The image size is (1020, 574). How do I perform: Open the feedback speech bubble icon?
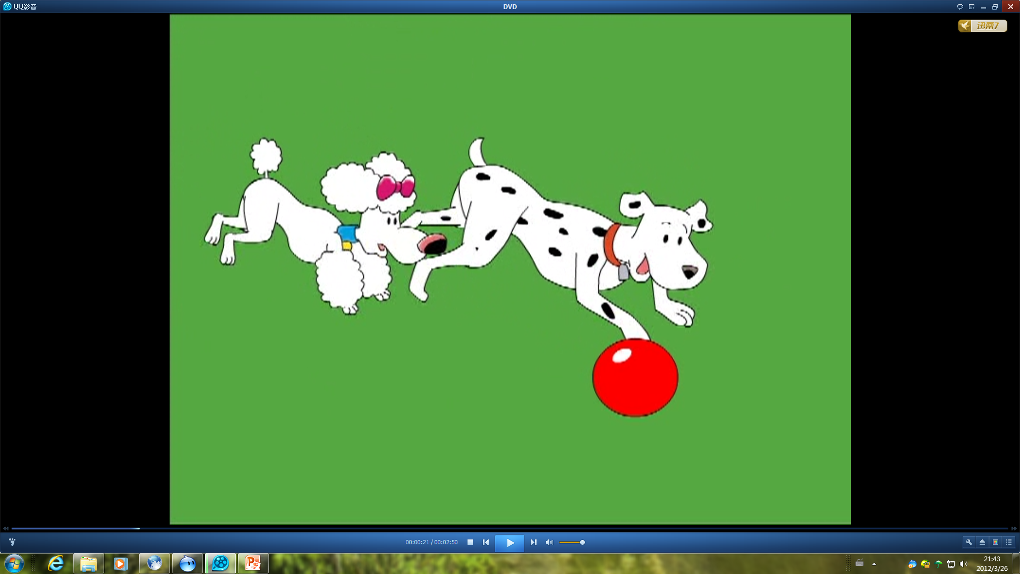click(960, 7)
